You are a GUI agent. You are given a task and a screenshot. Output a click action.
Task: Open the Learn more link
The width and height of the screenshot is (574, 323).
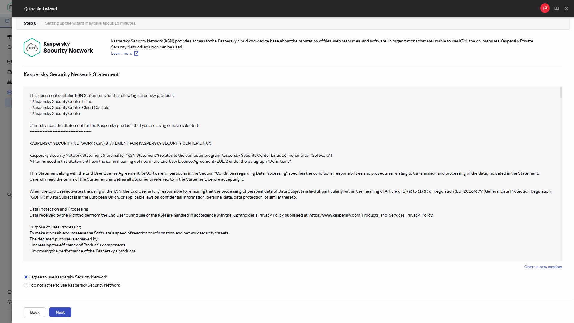[x=121, y=54]
